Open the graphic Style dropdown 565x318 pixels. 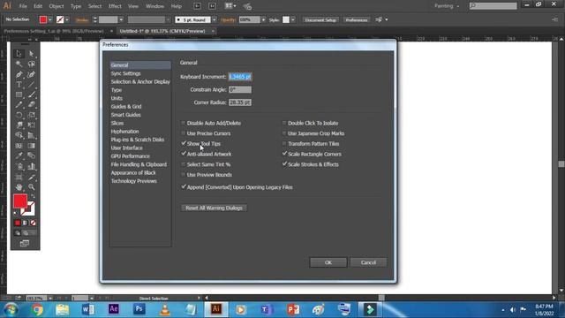point(293,19)
